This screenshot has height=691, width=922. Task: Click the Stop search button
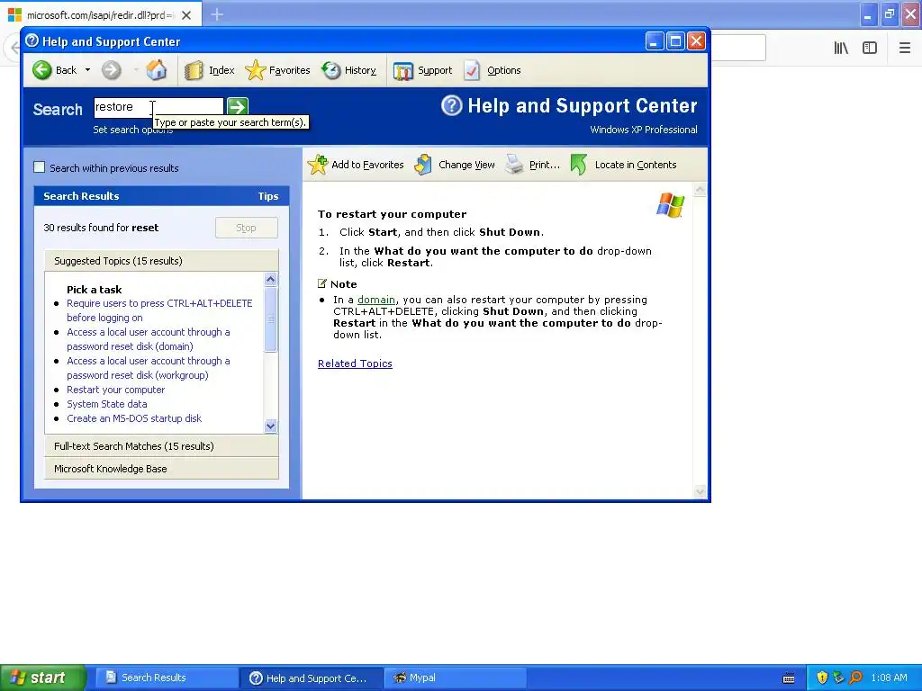[247, 228]
